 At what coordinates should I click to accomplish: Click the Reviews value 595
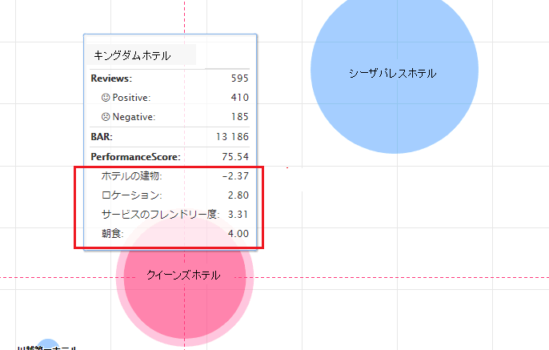click(238, 78)
